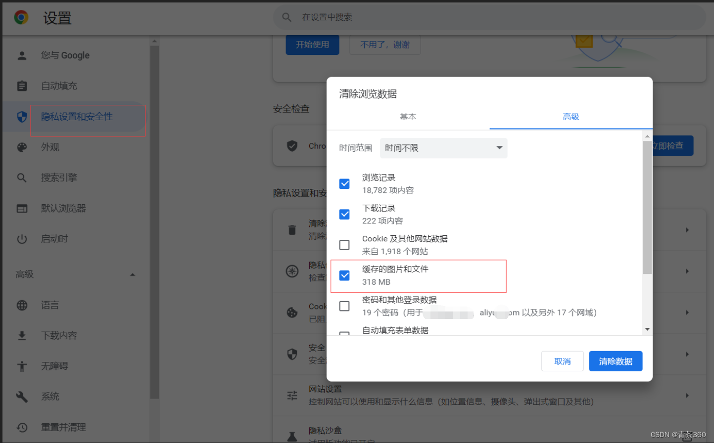This screenshot has height=443, width=714.
Task: Uncheck 缓存的图片和文件
Action: point(344,275)
